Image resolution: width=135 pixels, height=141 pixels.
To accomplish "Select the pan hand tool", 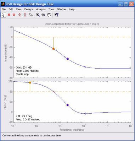I will (x=49, y=15).
